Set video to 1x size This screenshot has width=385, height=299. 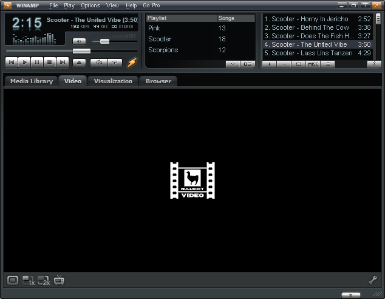click(x=29, y=281)
